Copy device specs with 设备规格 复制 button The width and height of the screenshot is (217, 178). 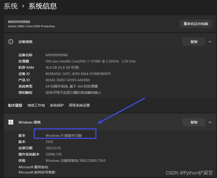coord(194,42)
